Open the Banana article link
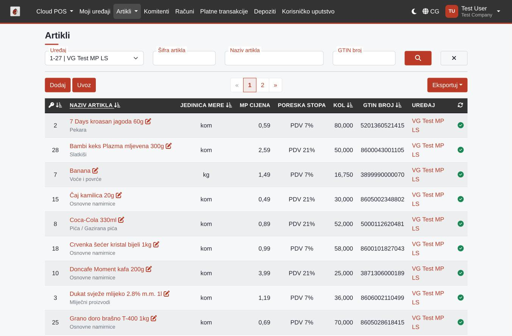 pos(80,171)
